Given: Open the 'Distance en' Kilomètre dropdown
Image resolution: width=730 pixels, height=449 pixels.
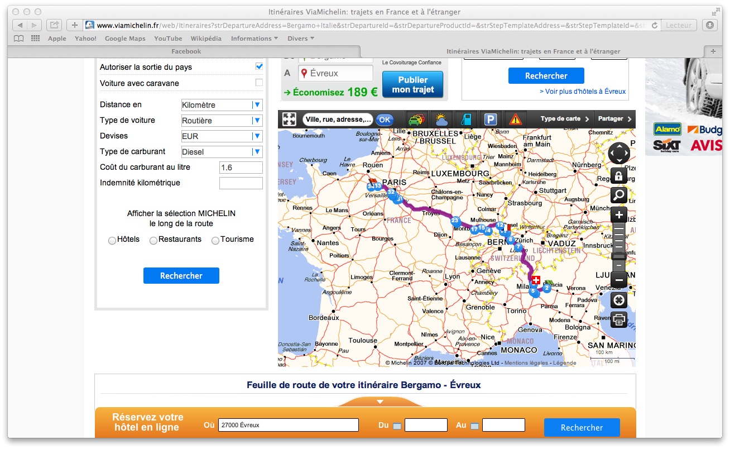Looking at the screenshot, I should pyautogui.click(x=222, y=105).
